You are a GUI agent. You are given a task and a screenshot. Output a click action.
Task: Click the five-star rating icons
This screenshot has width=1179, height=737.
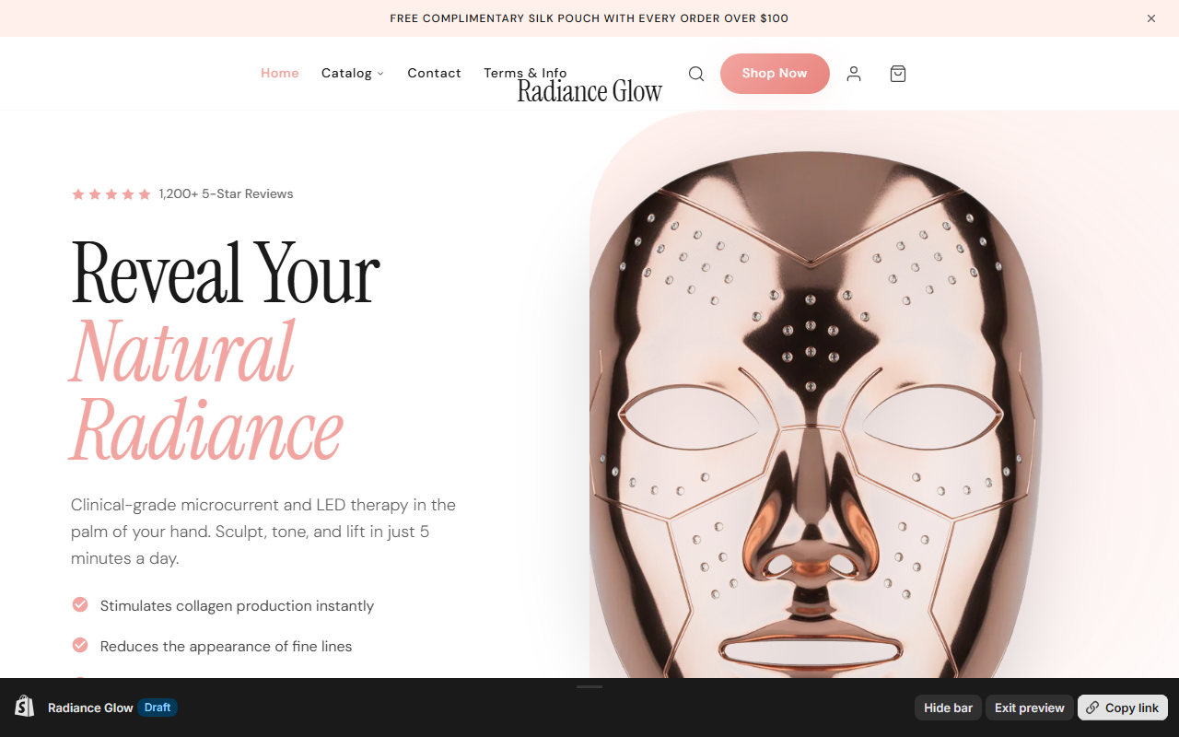(x=111, y=194)
